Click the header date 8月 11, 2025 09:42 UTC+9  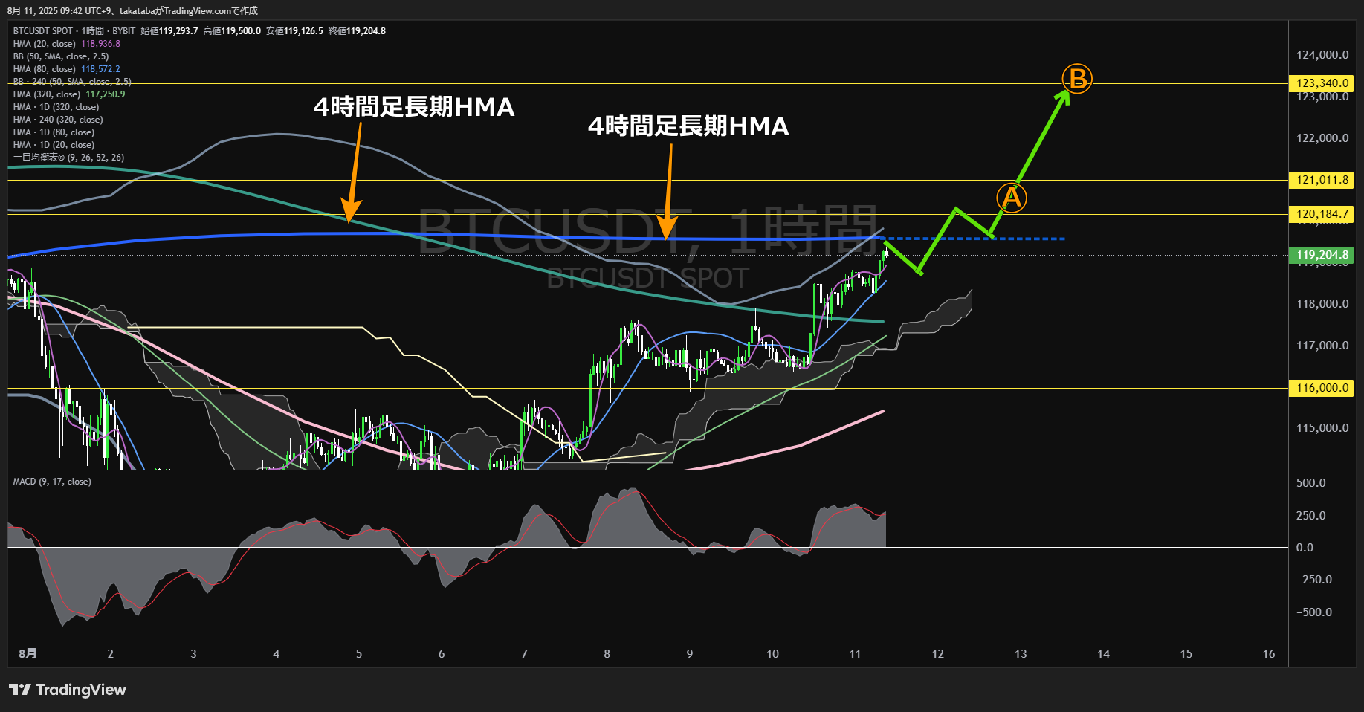pos(59,10)
